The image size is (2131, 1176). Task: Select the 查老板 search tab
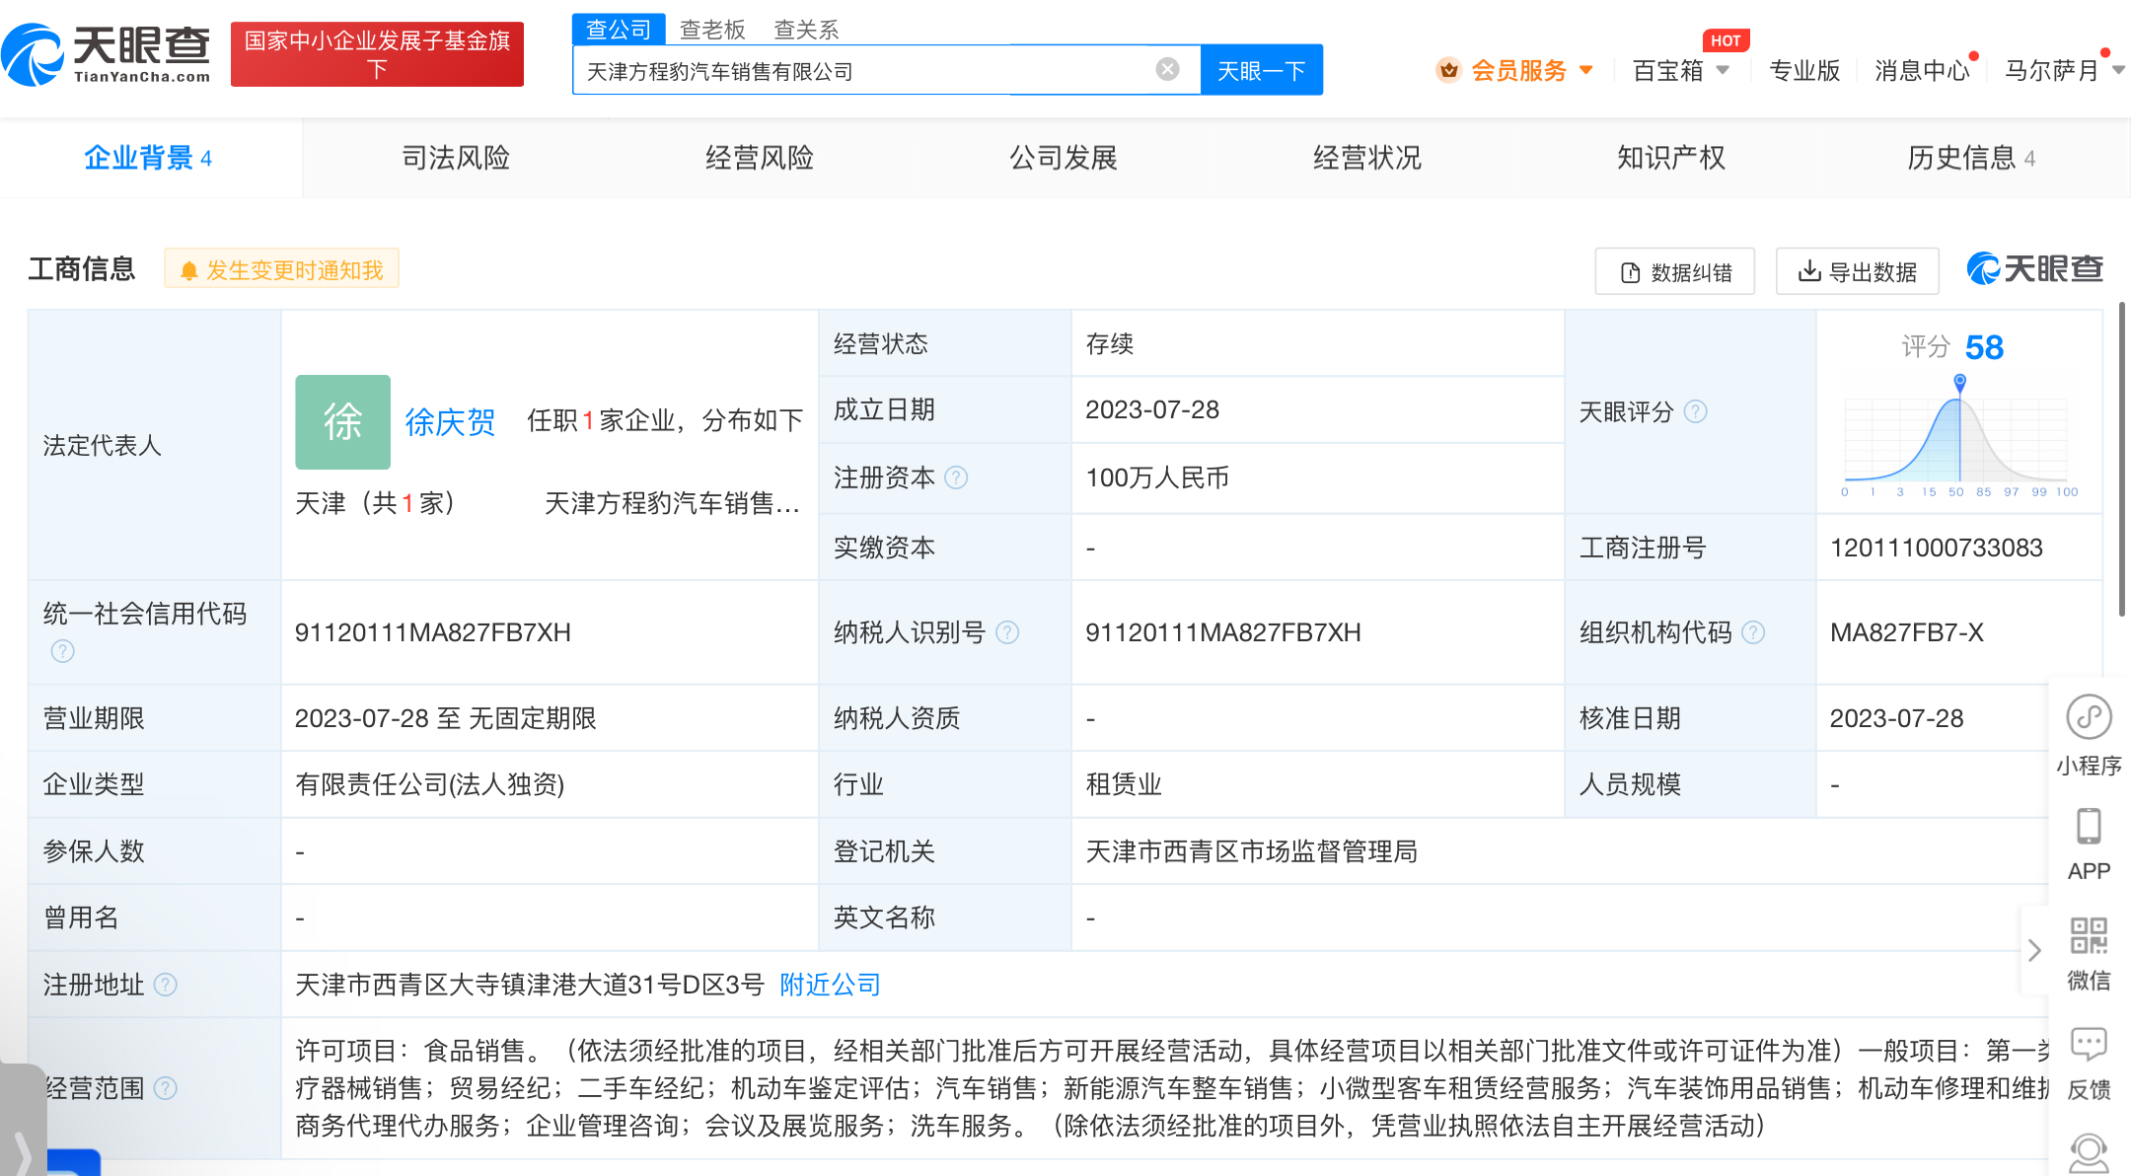point(712,30)
